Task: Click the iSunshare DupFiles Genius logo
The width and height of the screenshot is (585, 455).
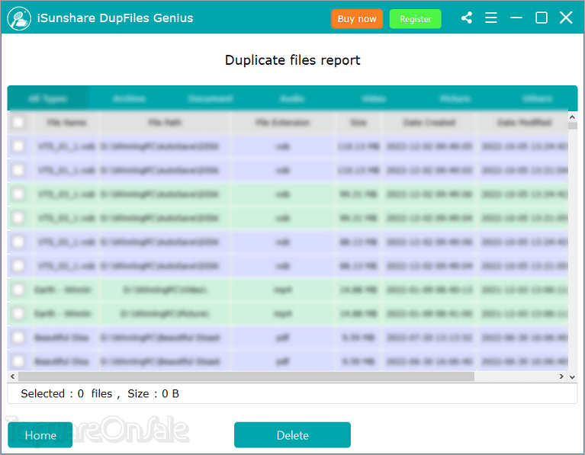Action: [x=18, y=18]
